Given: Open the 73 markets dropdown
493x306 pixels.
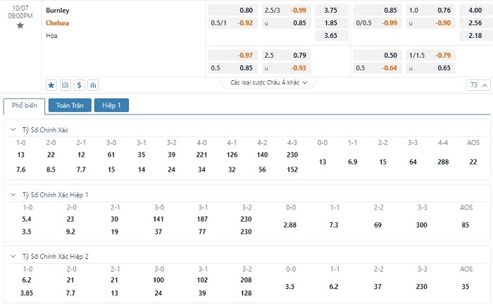Looking at the screenshot, I should [x=478, y=85].
